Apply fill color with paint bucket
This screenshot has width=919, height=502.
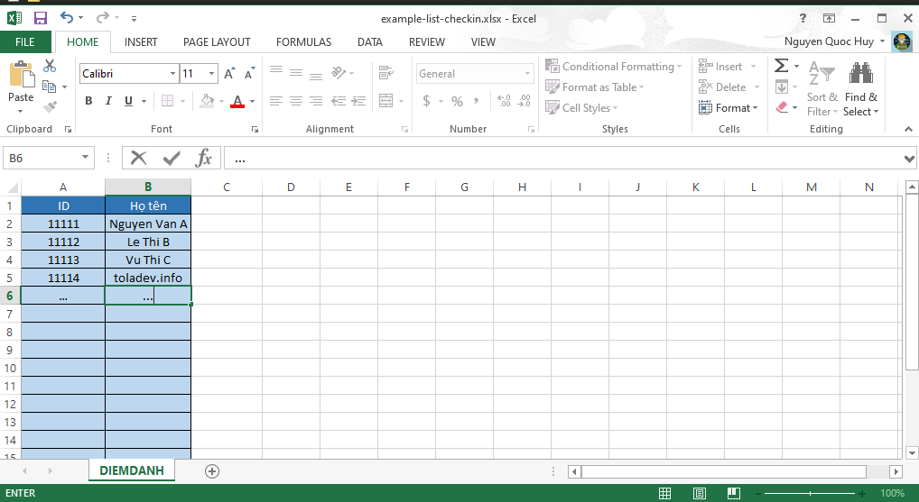pyautogui.click(x=207, y=101)
